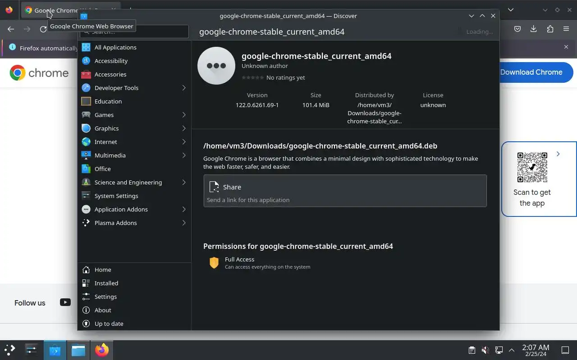Focus the Discover search field
The width and height of the screenshot is (577, 360).
(x=134, y=31)
